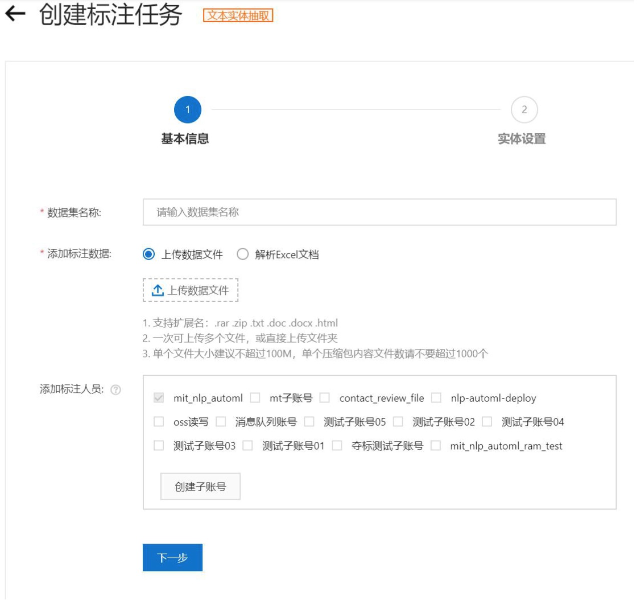
Task: Open the help tooltip next to 添加标注人员
Action: tap(117, 390)
